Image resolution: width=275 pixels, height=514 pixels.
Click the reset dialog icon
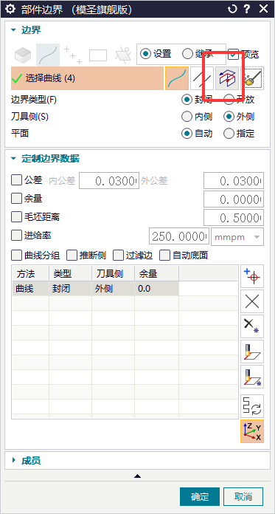tap(232, 9)
